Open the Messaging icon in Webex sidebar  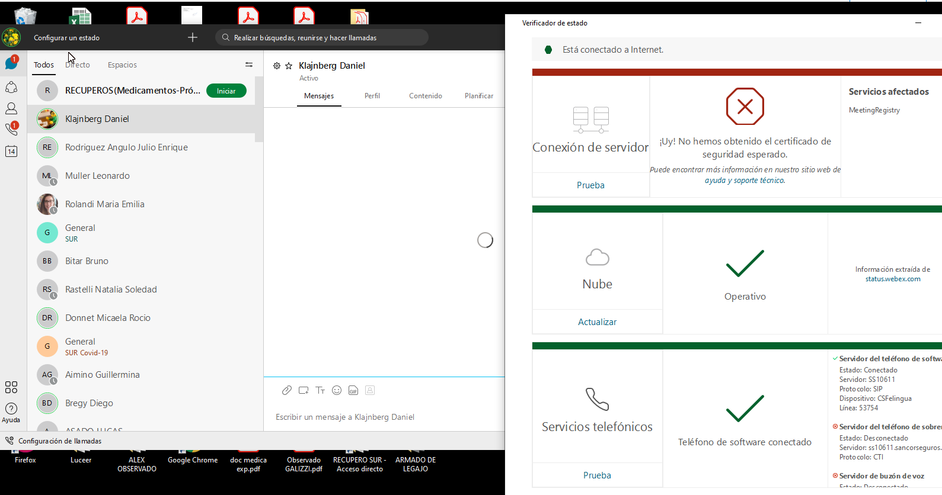(x=11, y=63)
